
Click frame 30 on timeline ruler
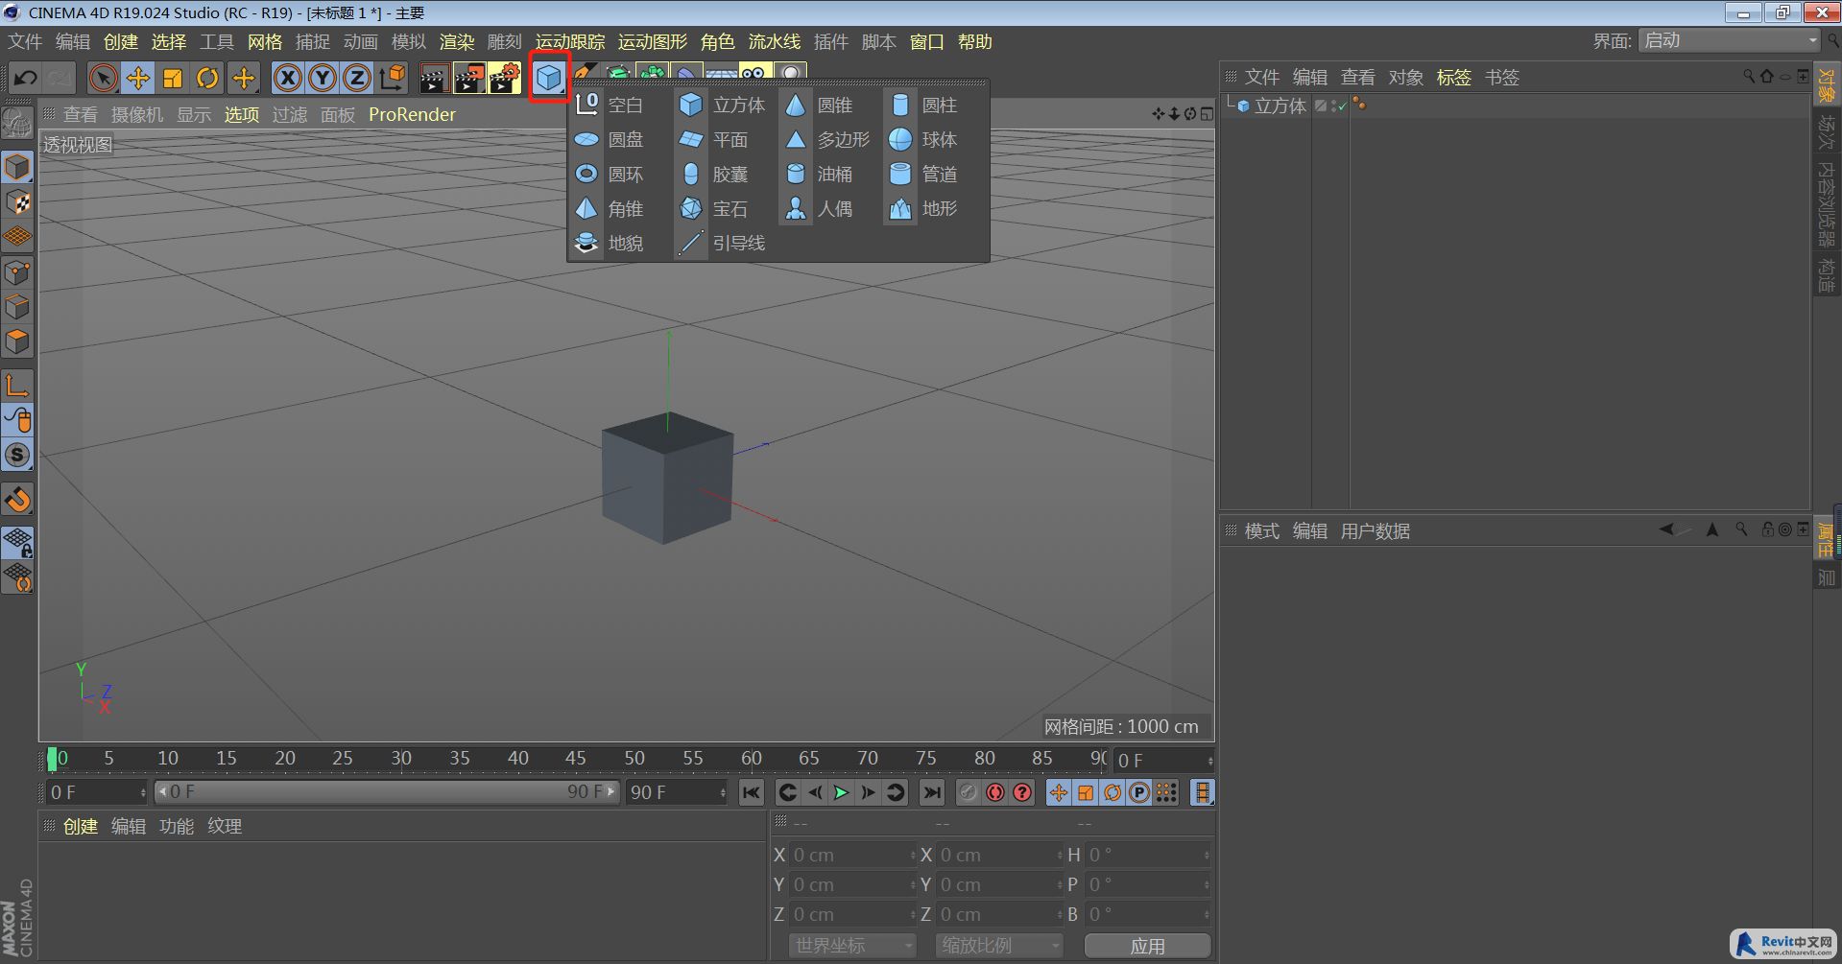tap(401, 759)
